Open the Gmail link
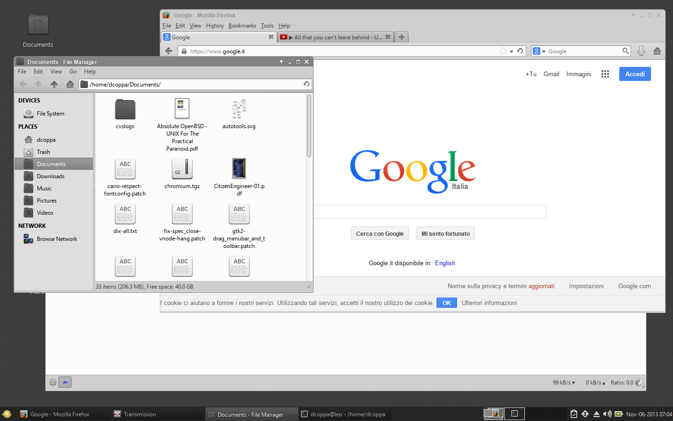Image resolution: width=673 pixels, height=421 pixels. tap(551, 74)
